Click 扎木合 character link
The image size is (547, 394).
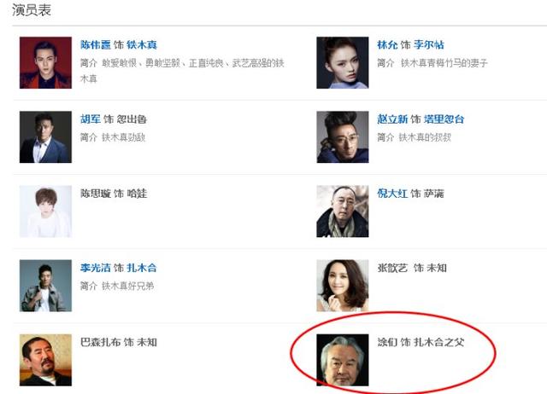click(142, 268)
